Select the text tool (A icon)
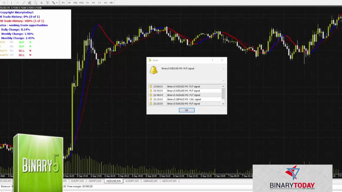 pos(41,3)
